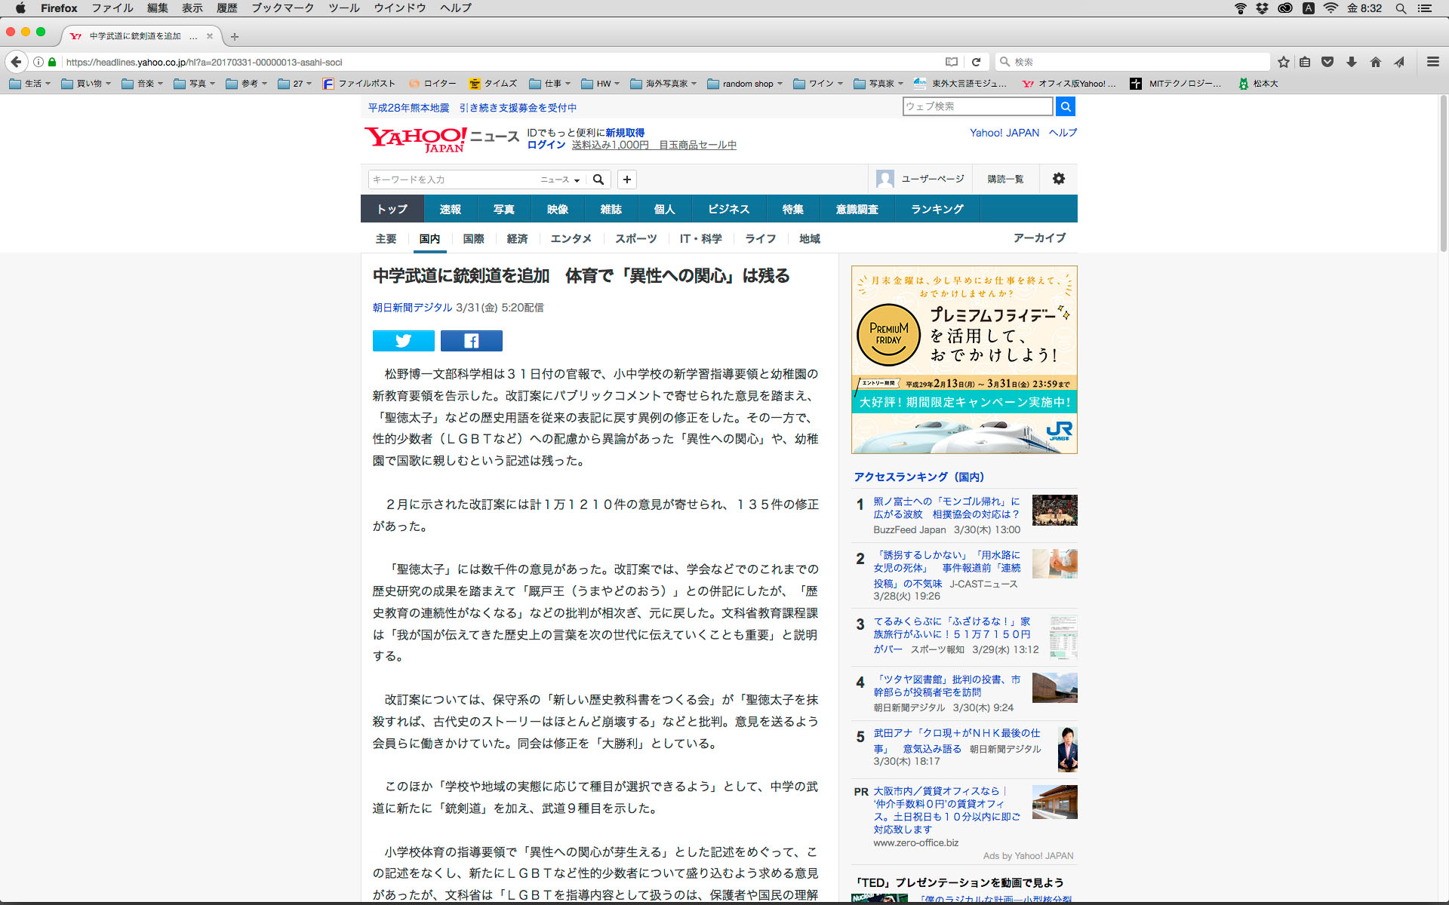Click the blue web search magnifier button
This screenshot has height=905, width=1449.
1065,106
